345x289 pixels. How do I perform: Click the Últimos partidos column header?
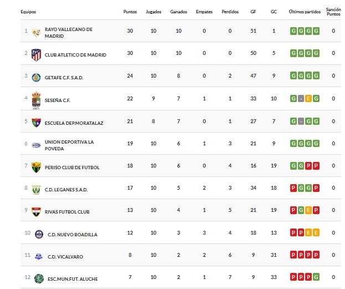tap(305, 12)
